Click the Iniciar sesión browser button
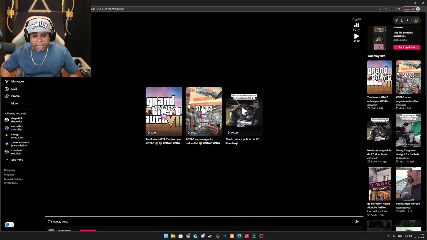Viewport: 427px width, 240px height. [411, 9]
